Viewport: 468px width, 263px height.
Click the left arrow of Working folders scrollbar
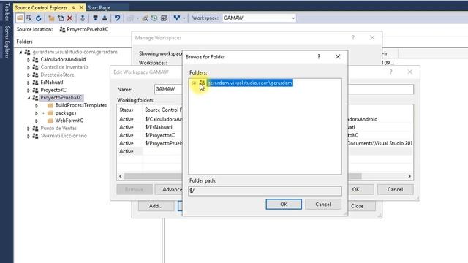121,176
